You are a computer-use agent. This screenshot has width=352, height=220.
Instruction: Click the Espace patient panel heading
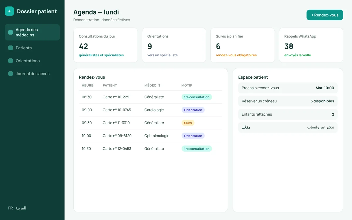(253, 77)
